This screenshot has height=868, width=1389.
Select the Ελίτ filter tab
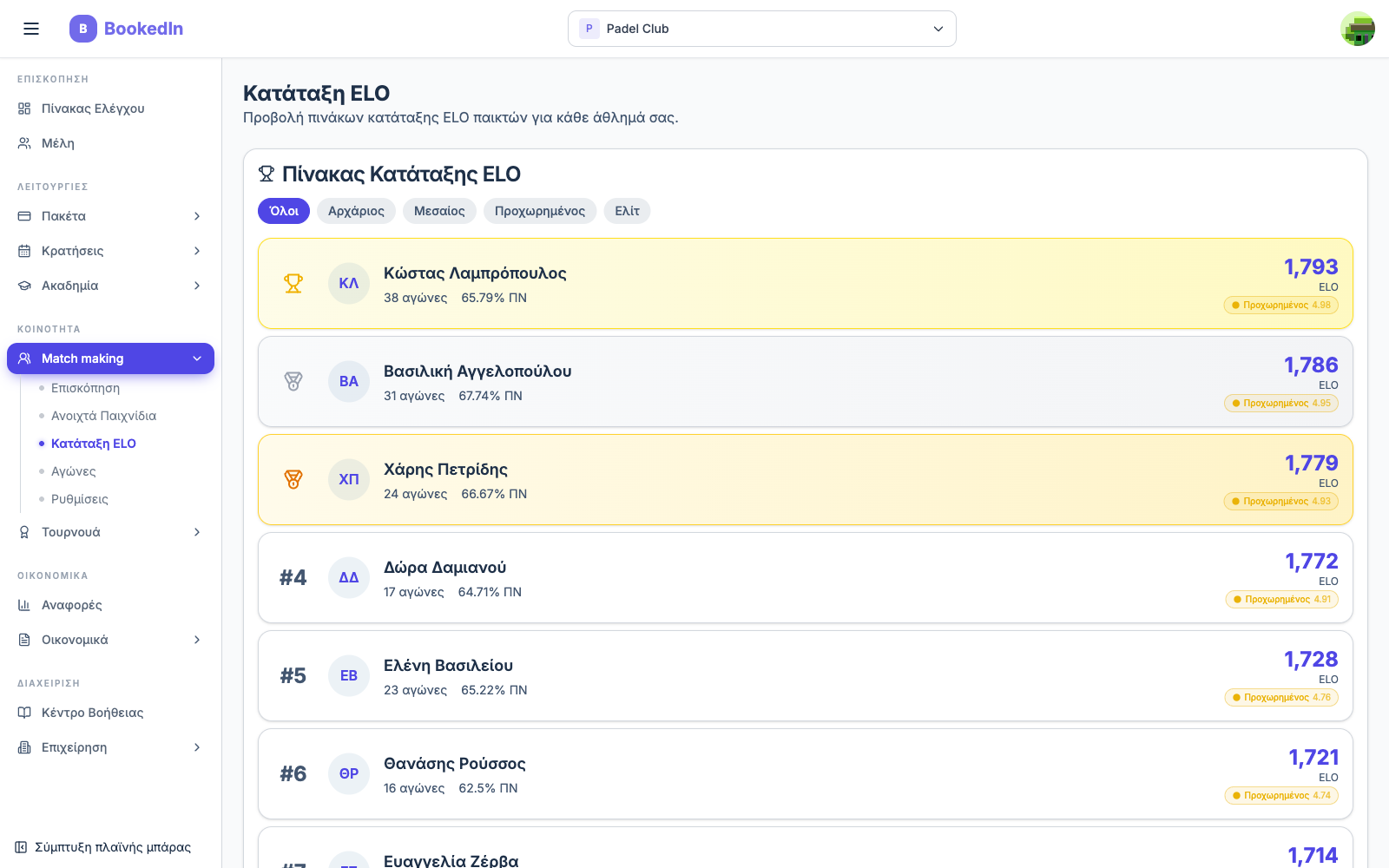(x=627, y=211)
